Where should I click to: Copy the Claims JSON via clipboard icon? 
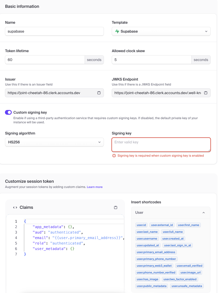pos(116,207)
